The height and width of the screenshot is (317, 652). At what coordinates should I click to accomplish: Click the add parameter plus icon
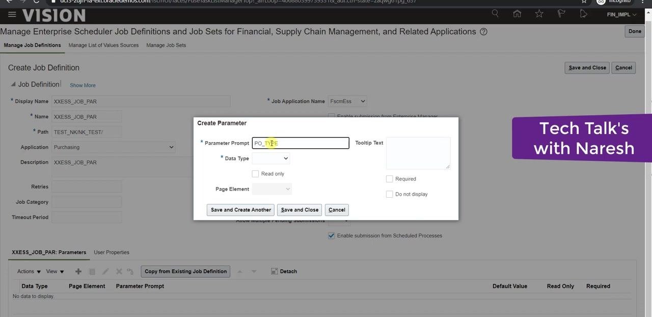click(78, 272)
